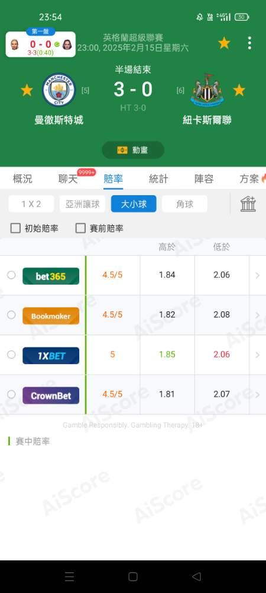266x593 pixels.
Task: Select the 1XBET radio button
Action: [11, 355]
